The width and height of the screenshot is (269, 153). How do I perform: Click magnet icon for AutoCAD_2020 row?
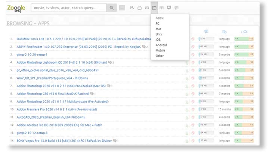[193, 118]
